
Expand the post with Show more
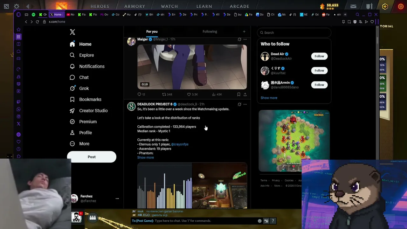point(146,157)
